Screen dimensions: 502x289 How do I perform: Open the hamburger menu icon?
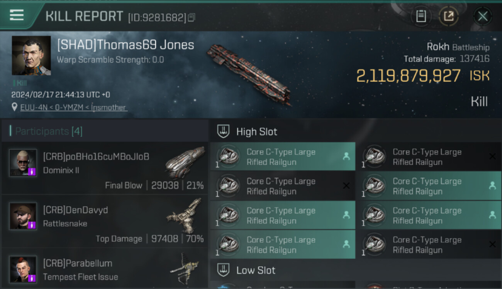pos(17,15)
